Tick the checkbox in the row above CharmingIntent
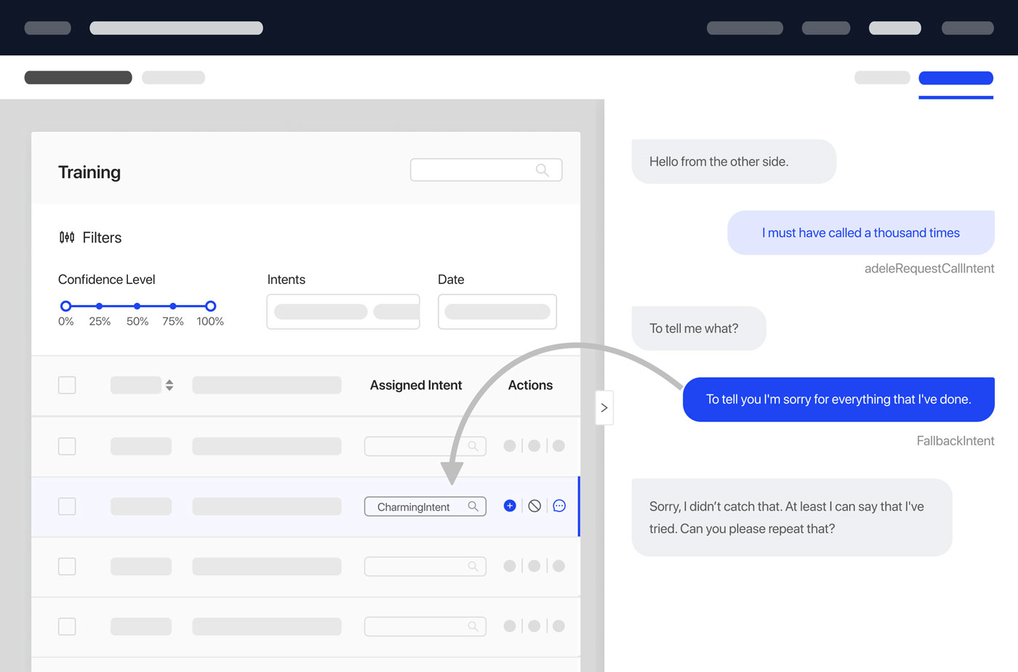This screenshot has height=672, width=1018. click(67, 446)
